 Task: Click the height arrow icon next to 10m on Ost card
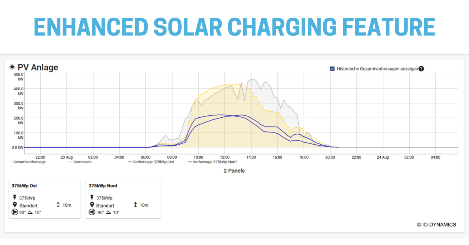click(58, 205)
